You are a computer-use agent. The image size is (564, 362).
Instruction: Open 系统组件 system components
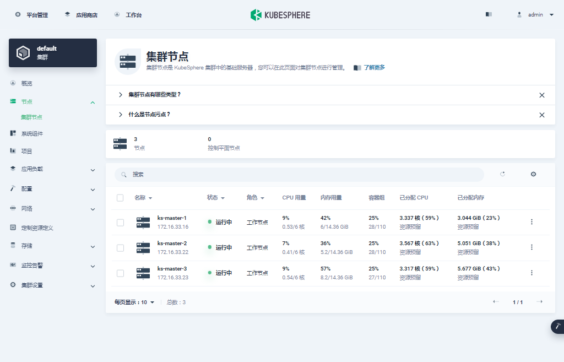(32, 133)
